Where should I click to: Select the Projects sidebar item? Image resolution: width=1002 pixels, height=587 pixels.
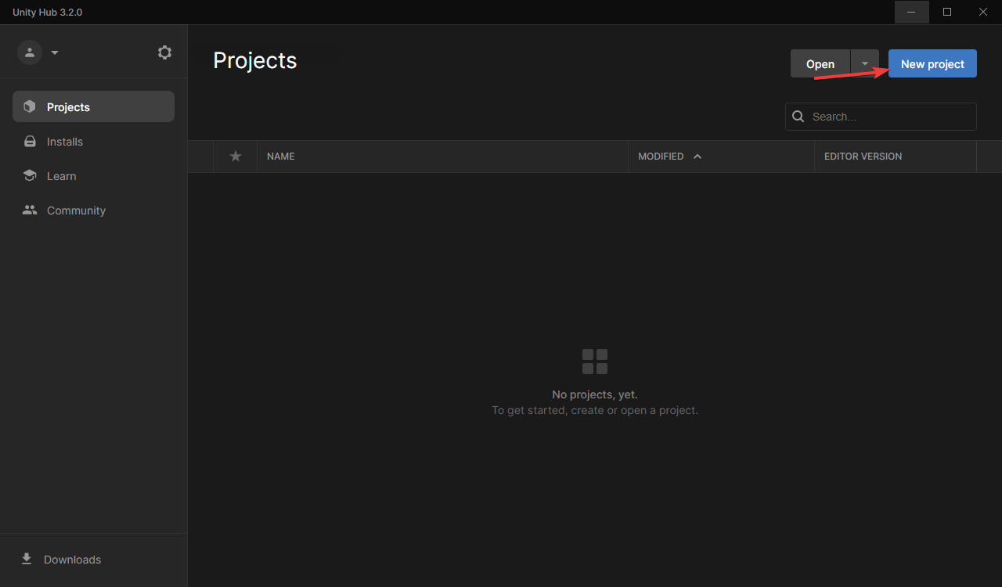93,106
